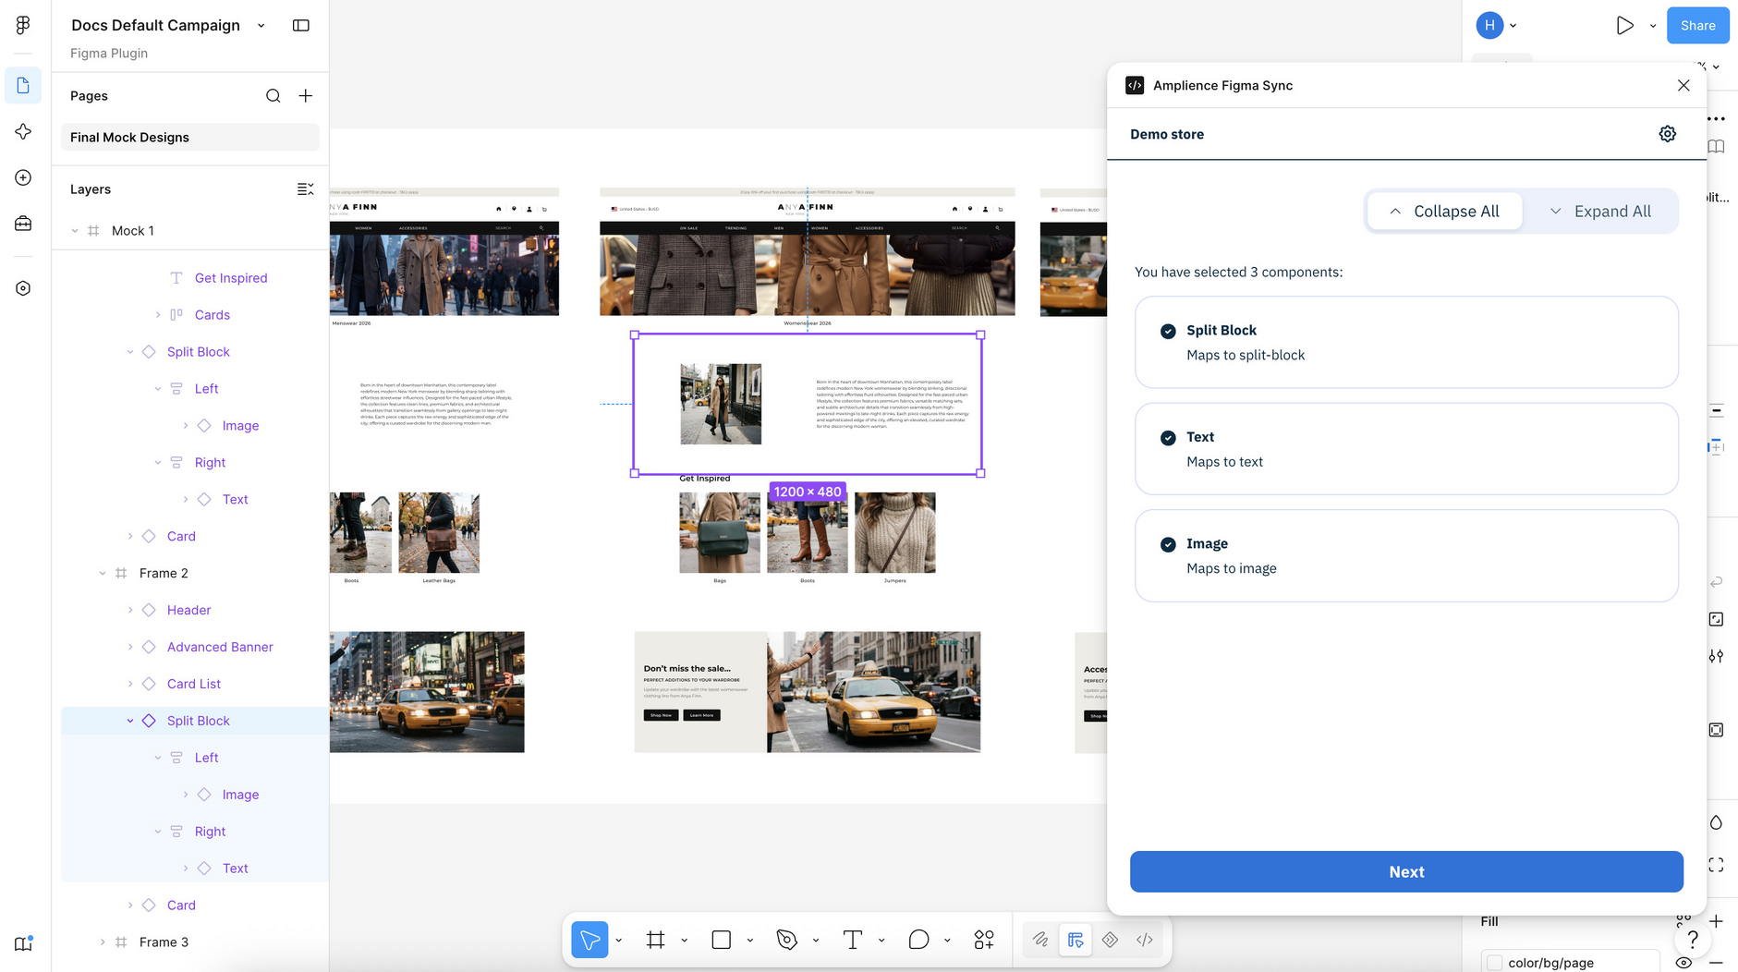Open Docs Default Campaign file dropdown
The image size is (1738, 972).
261,26
